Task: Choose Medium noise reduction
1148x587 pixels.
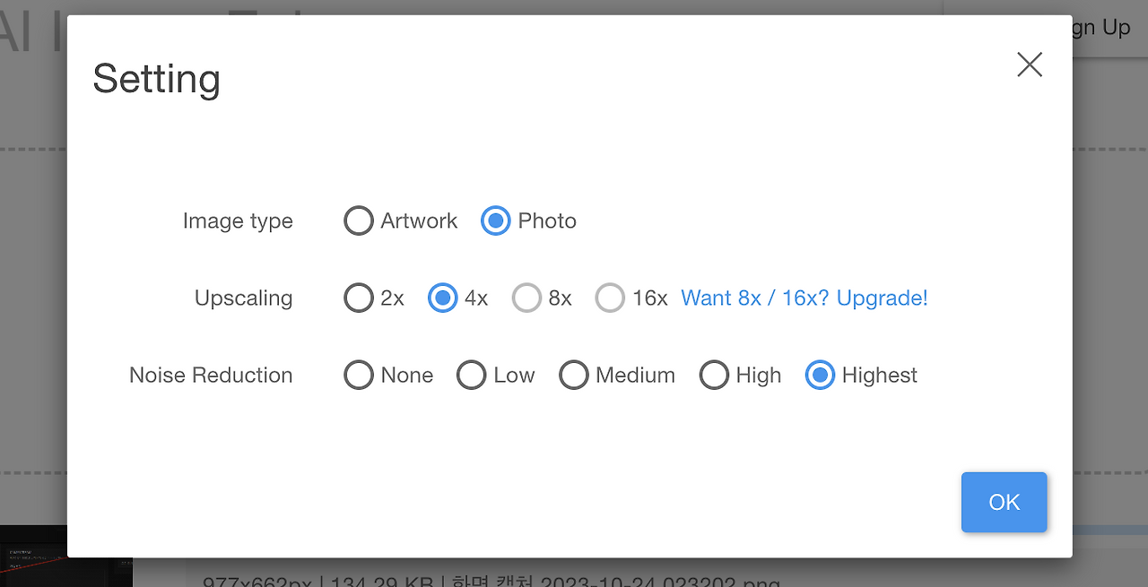Action: click(574, 375)
